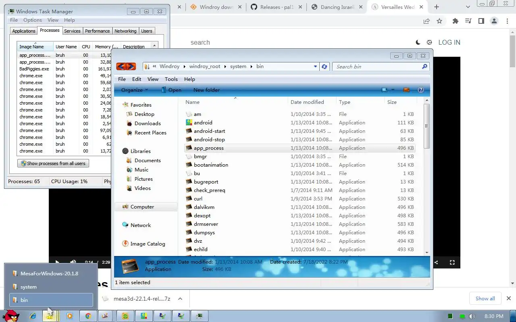Open the address bar history dropdown arrow
Image resolution: width=516 pixels, height=322 pixels.
tap(315, 66)
